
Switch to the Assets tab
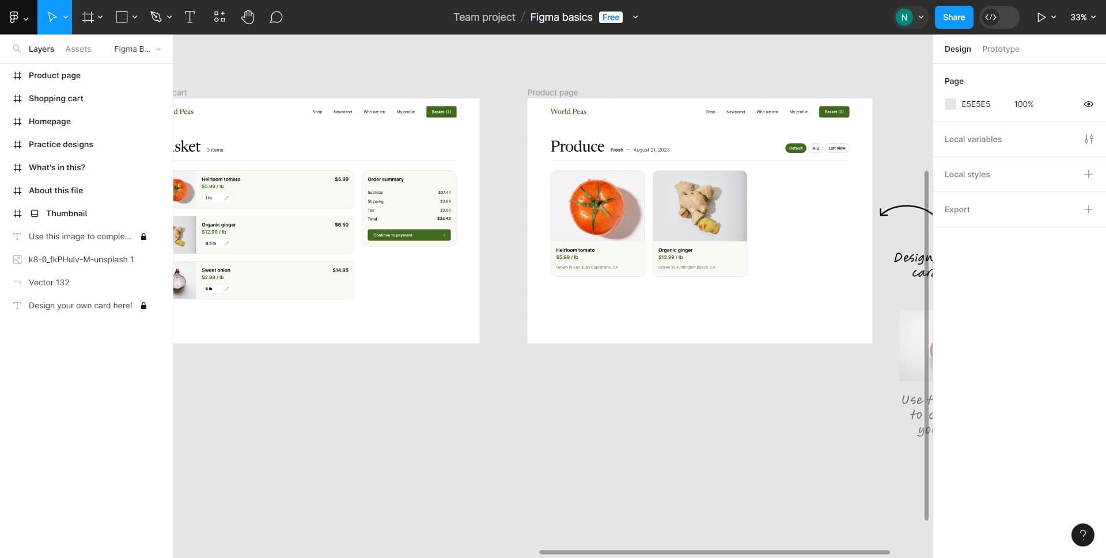pos(78,49)
